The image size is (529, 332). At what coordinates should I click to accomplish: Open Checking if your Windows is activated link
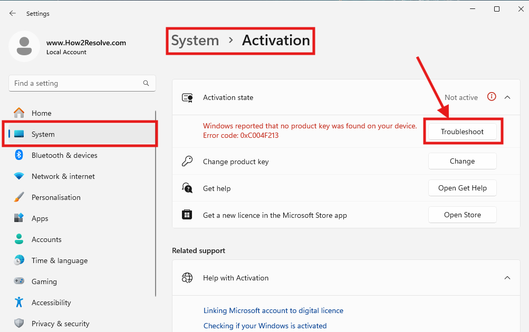coord(265,326)
